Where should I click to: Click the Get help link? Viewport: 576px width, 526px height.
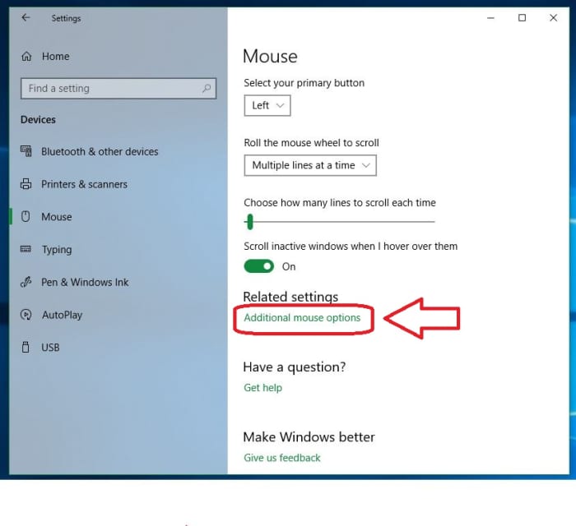(262, 388)
